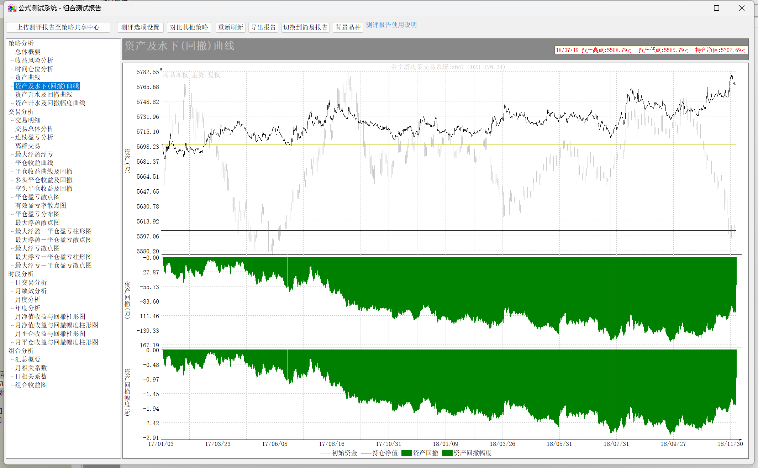Open 离群交易 in the tree

pyautogui.click(x=28, y=146)
